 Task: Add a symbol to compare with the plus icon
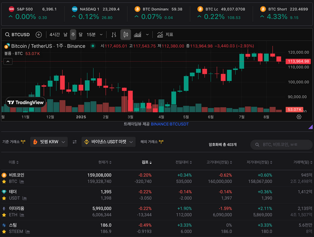pyautogui.click(x=39, y=34)
